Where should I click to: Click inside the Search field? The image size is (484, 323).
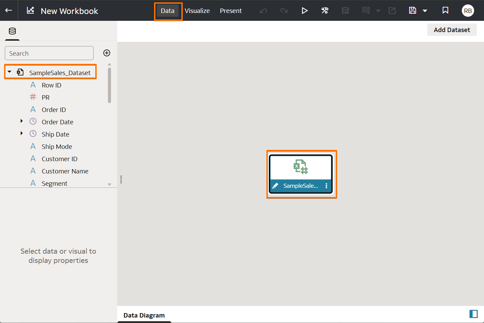click(49, 53)
